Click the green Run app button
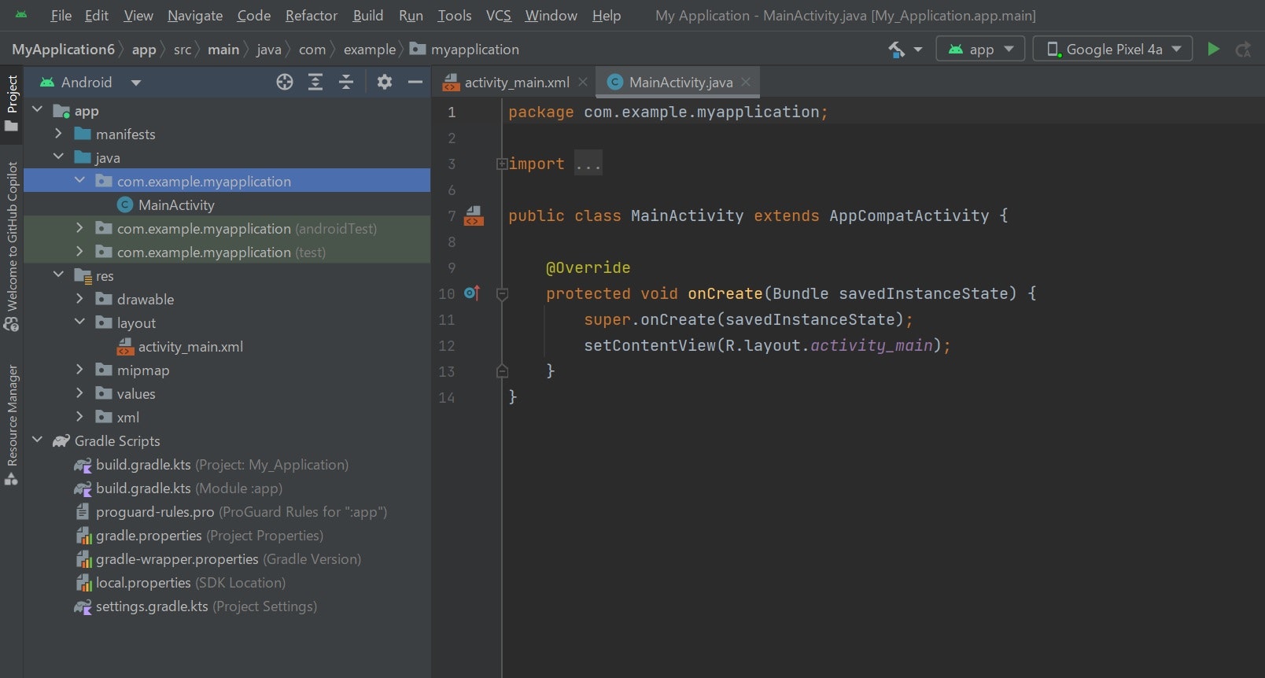1265x678 pixels. 1213,50
